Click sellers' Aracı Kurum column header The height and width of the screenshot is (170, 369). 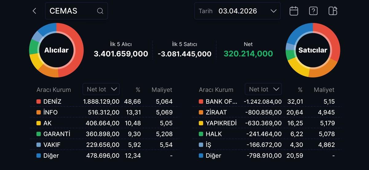[216, 90]
